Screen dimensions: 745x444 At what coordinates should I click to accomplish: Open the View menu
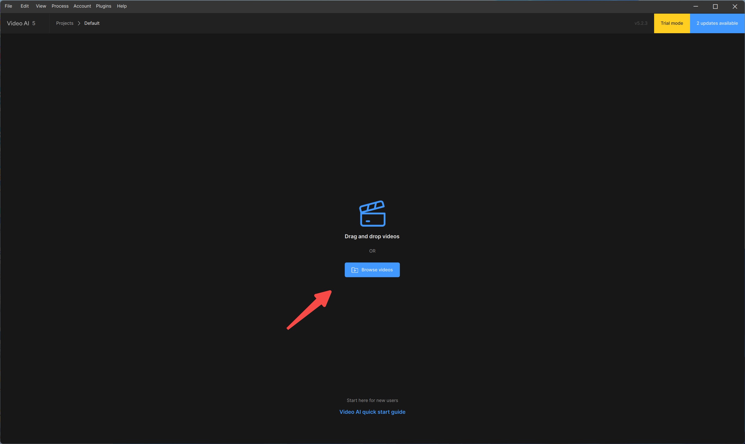coord(41,6)
